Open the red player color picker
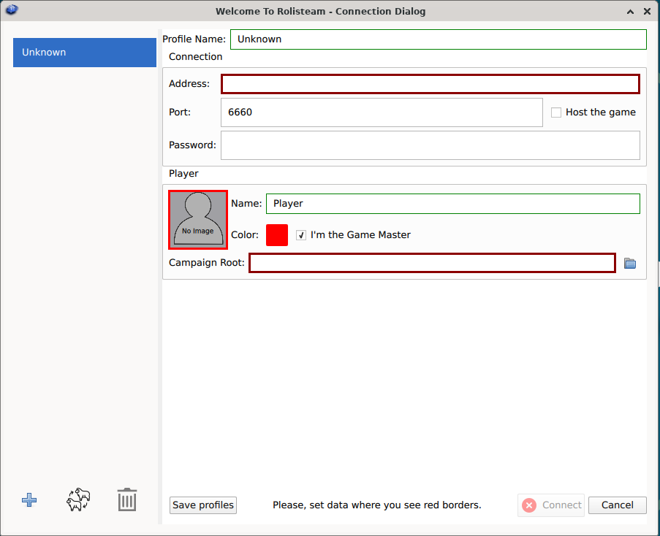 (277, 235)
